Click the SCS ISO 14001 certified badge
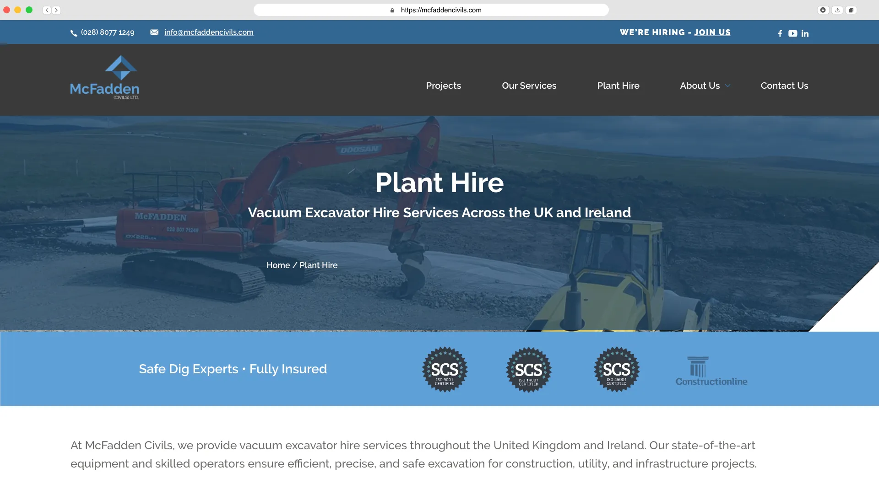 tap(528, 370)
